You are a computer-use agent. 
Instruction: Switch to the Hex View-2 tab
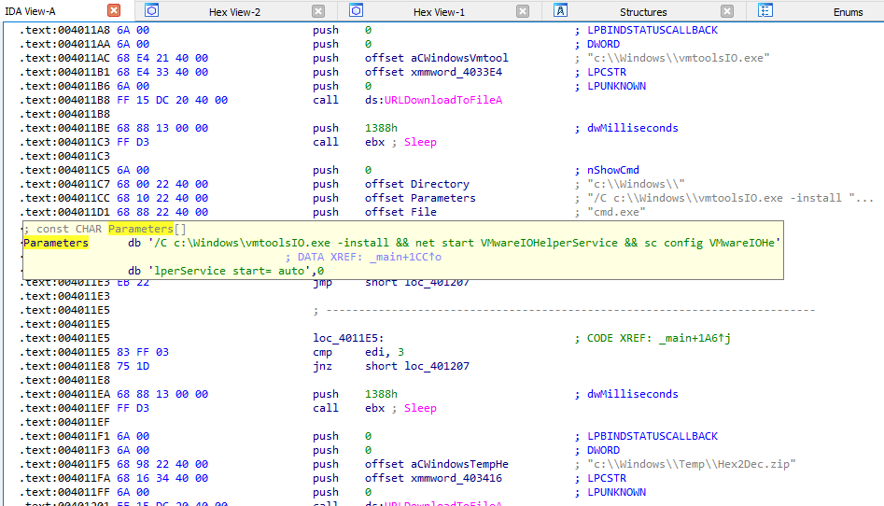click(x=234, y=12)
